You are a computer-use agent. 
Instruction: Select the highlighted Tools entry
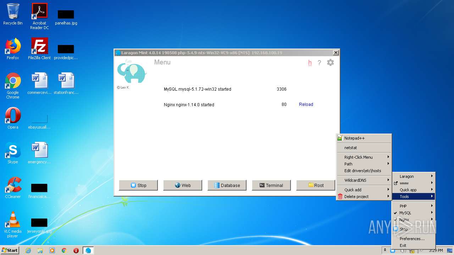point(414,197)
